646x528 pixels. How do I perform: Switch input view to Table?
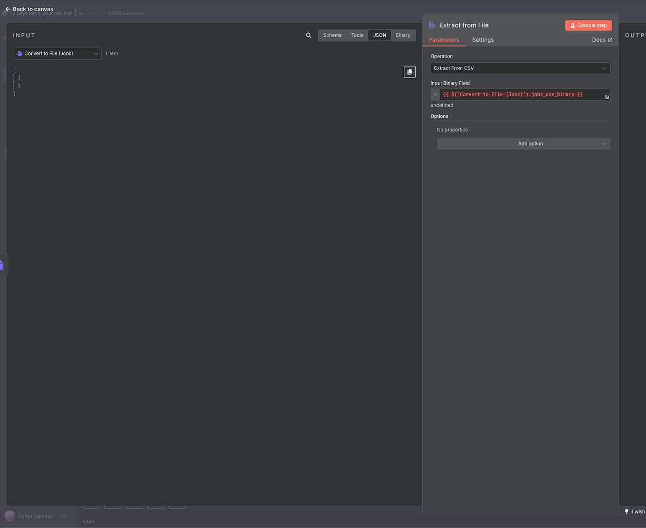coord(357,35)
